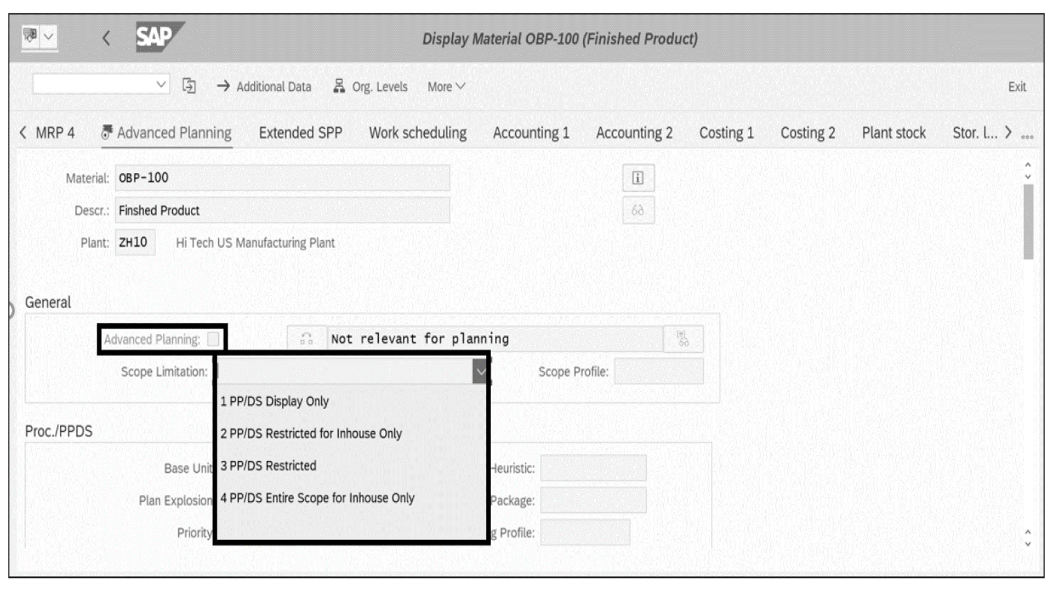Click the binoculars icon beside the planning status field
The image size is (1053, 589).
(x=684, y=339)
